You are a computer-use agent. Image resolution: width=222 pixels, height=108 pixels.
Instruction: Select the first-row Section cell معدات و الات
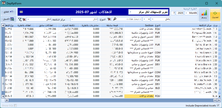click(139, 29)
